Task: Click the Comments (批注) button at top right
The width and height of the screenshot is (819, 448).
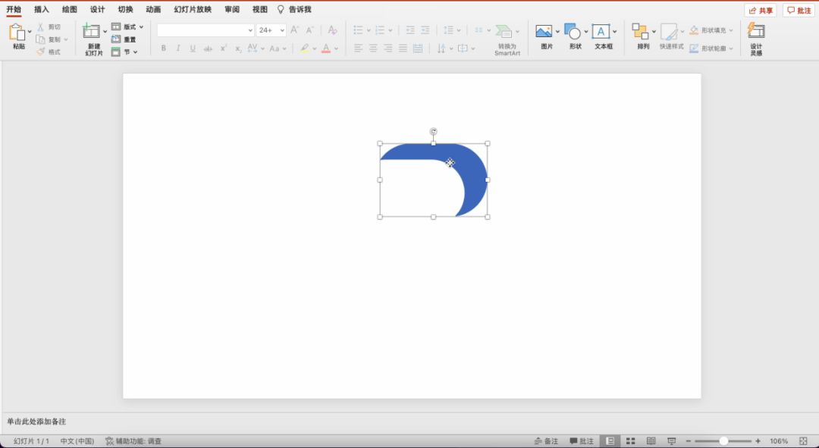Action: tap(799, 11)
